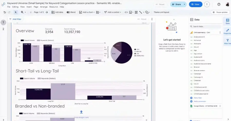Select the Keywords scorecard showing 3,954
Viewport: 231px width, 121px height.
49,31
